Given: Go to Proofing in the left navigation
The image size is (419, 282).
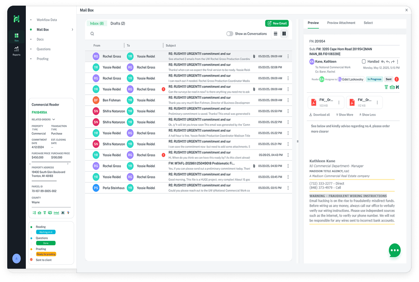Looking at the screenshot, I should pyautogui.click(x=42, y=59).
